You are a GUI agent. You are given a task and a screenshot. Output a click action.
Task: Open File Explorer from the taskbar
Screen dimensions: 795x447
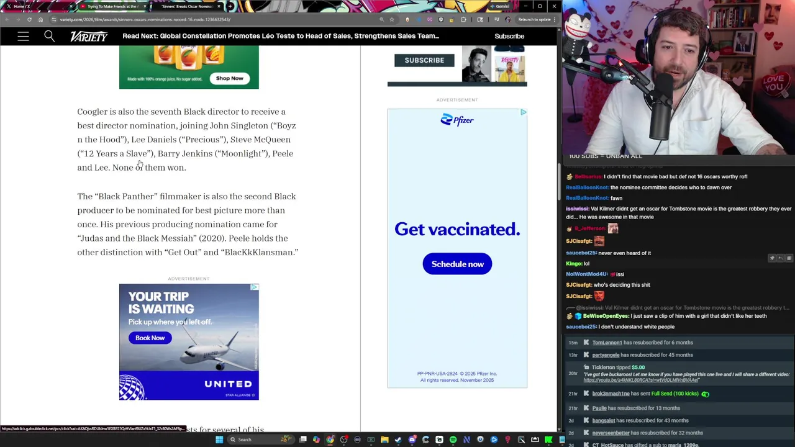[x=384, y=440]
